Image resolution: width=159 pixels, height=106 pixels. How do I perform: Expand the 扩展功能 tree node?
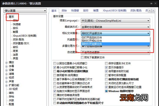click(x=6, y=85)
